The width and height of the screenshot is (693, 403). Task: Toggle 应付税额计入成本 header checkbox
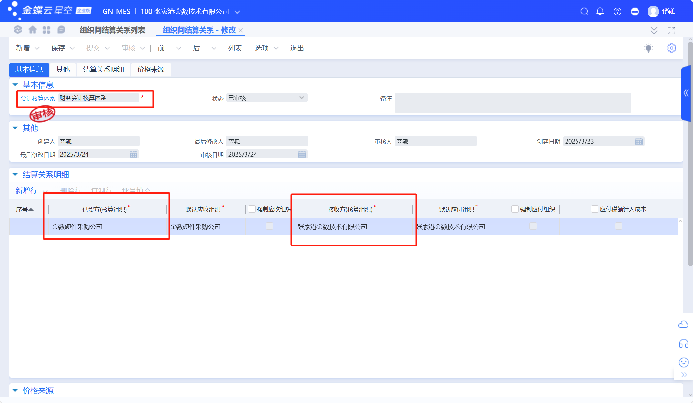click(595, 209)
